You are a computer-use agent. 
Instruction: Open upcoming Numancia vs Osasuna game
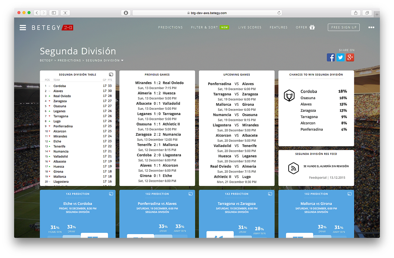pyautogui.click(x=235, y=115)
